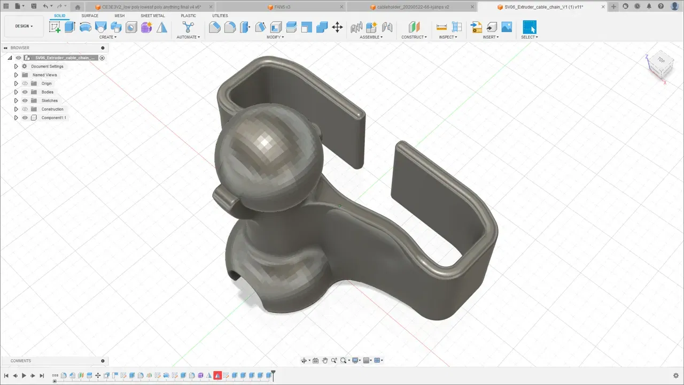Toggle visibility of Origin folder
This screenshot has width=684, height=385.
coord(25,83)
